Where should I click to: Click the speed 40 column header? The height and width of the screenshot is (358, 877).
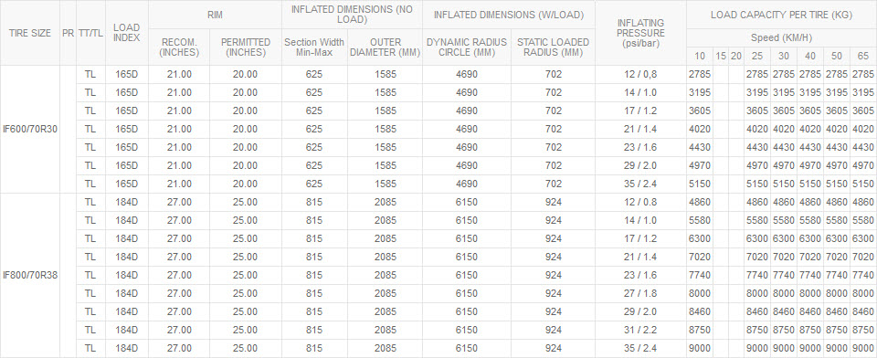pyautogui.click(x=810, y=57)
